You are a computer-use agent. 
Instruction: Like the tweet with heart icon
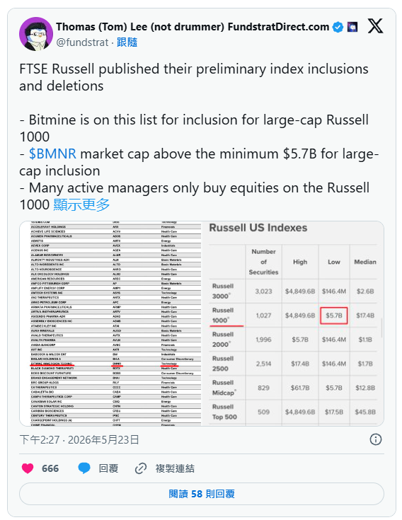[x=28, y=468]
